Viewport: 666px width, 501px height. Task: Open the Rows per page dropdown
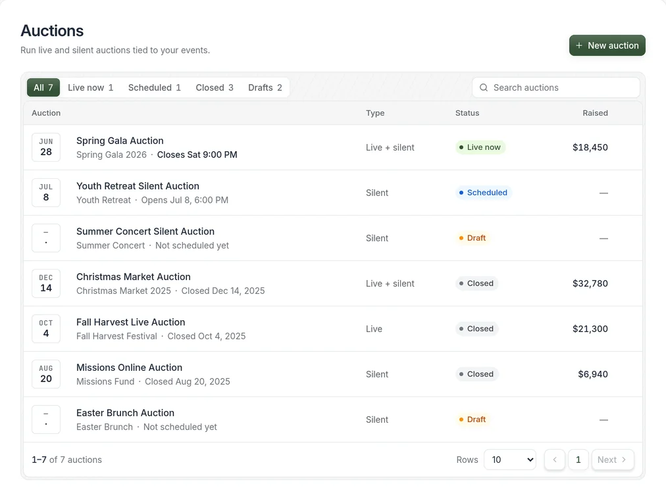click(510, 460)
